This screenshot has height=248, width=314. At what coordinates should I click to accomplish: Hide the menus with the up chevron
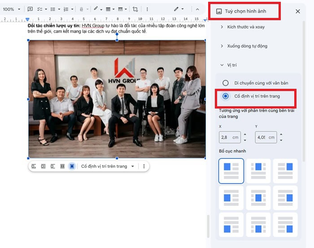pyautogui.click(x=197, y=9)
